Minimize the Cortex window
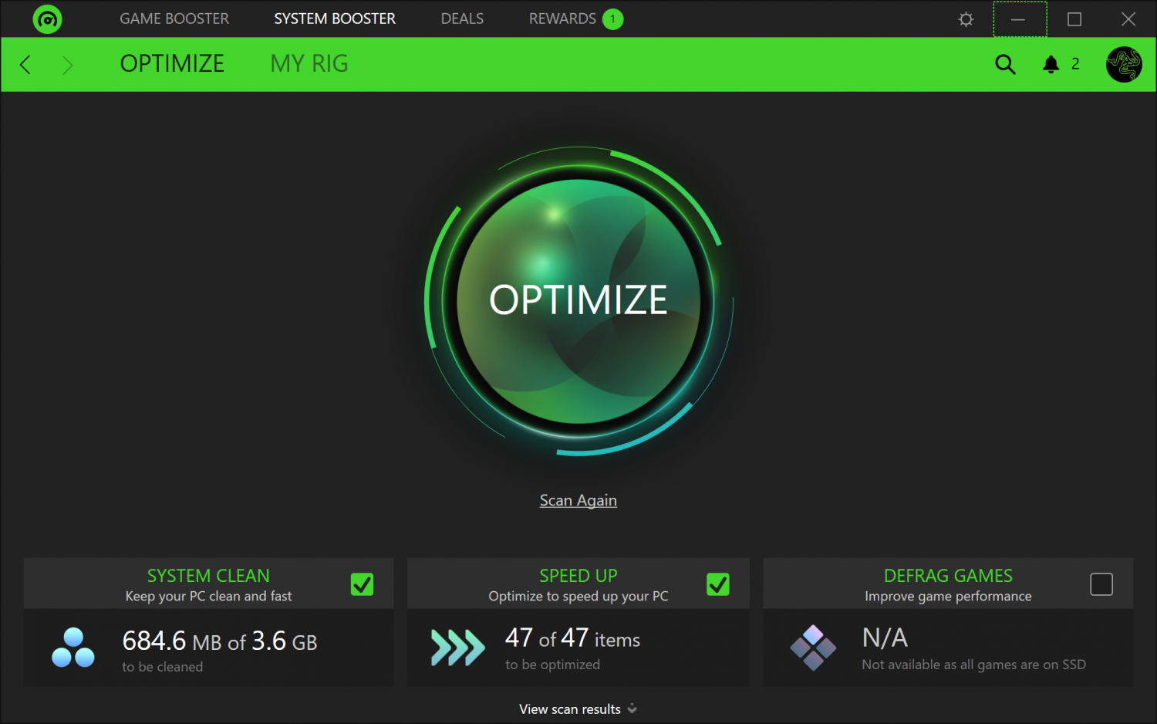Viewport: 1157px width, 724px height. tap(1018, 19)
